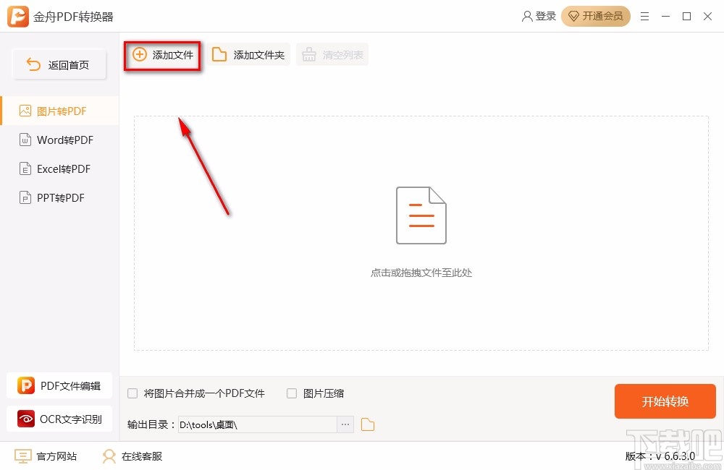Browse output path with the ... button
This screenshot has height=470, width=724.
click(345, 424)
